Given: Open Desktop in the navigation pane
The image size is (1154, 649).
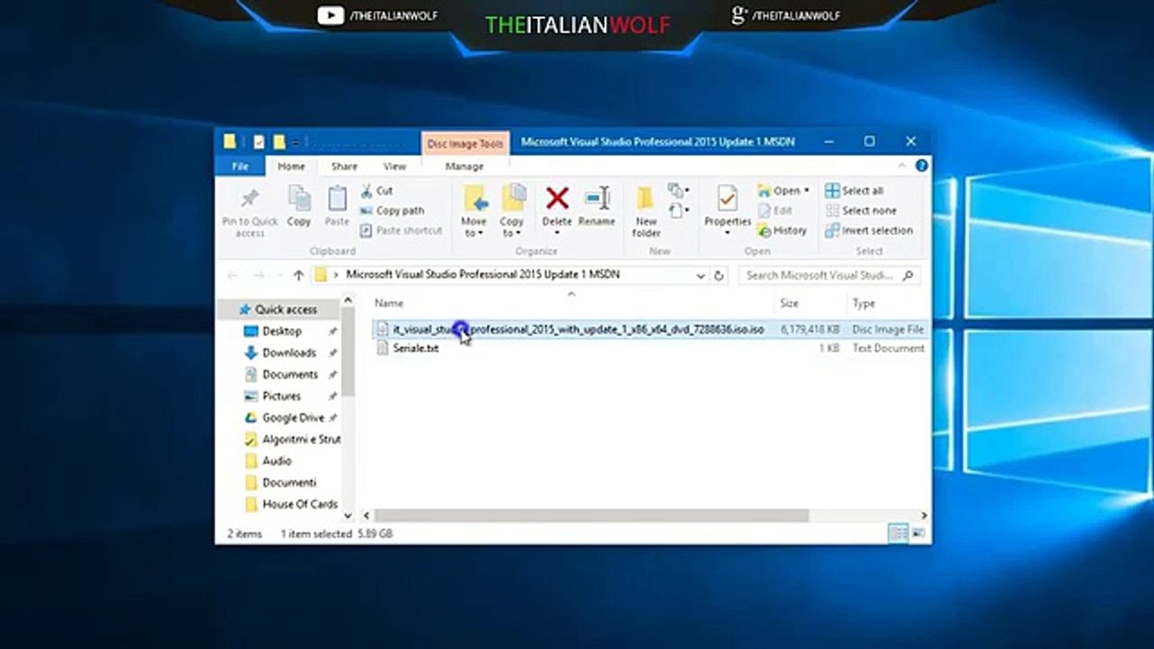Looking at the screenshot, I should [281, 331].
